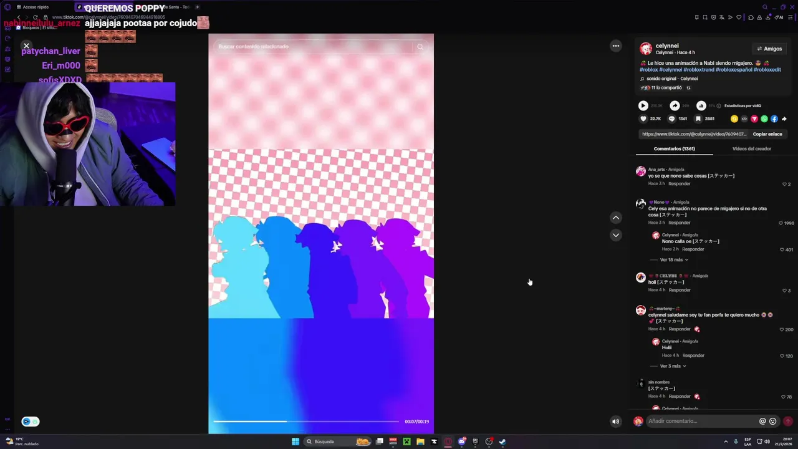Open the browser extensions cube icon
The width and height of the screenshot is (798, 449).
coord(751,17)
